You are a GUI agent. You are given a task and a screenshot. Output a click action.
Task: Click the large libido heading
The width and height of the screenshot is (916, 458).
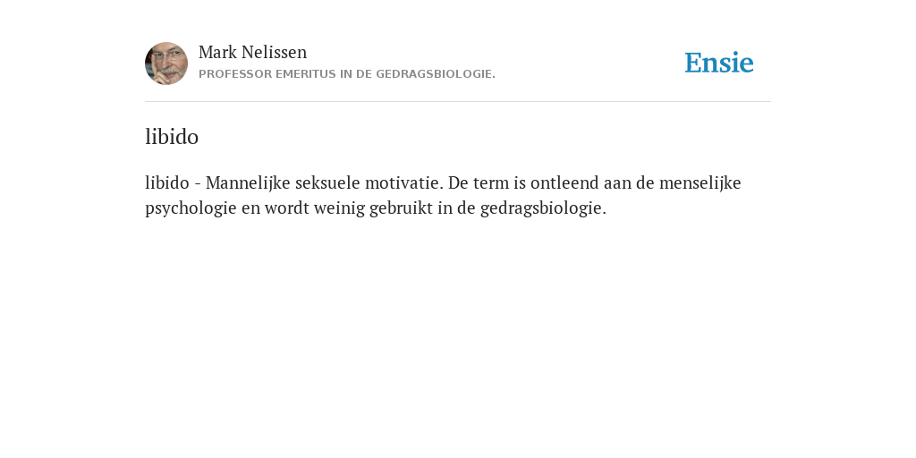(172, 137)
